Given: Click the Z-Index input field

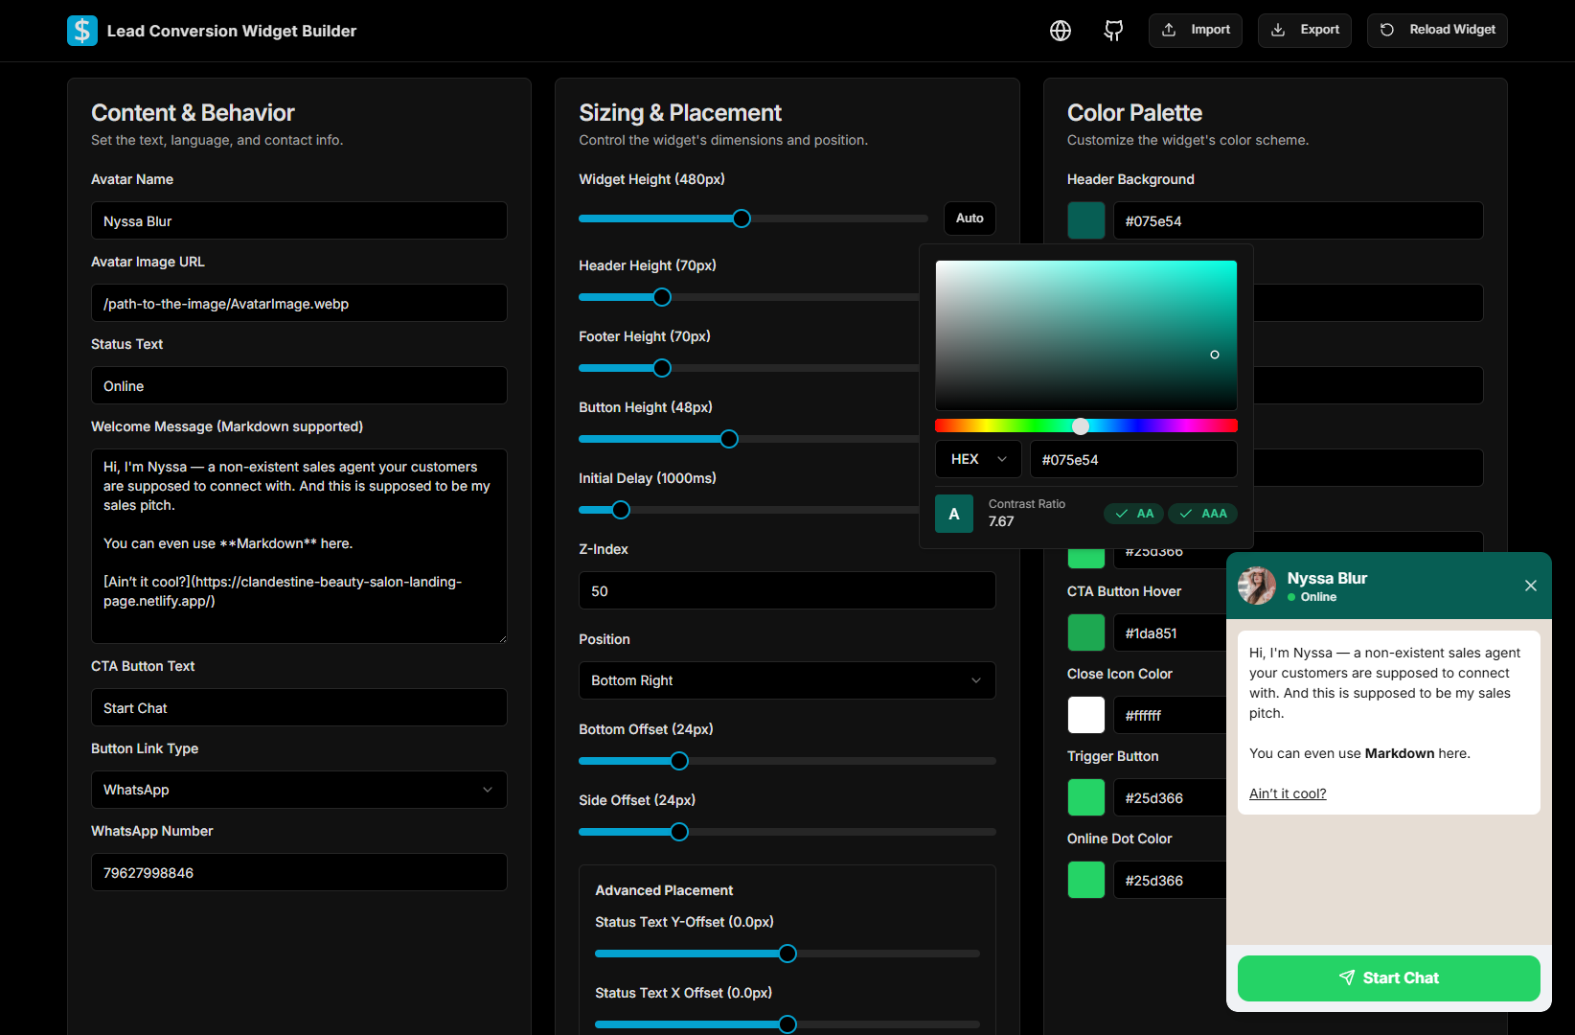Looking at the screenshot, I should click(787, 591).
